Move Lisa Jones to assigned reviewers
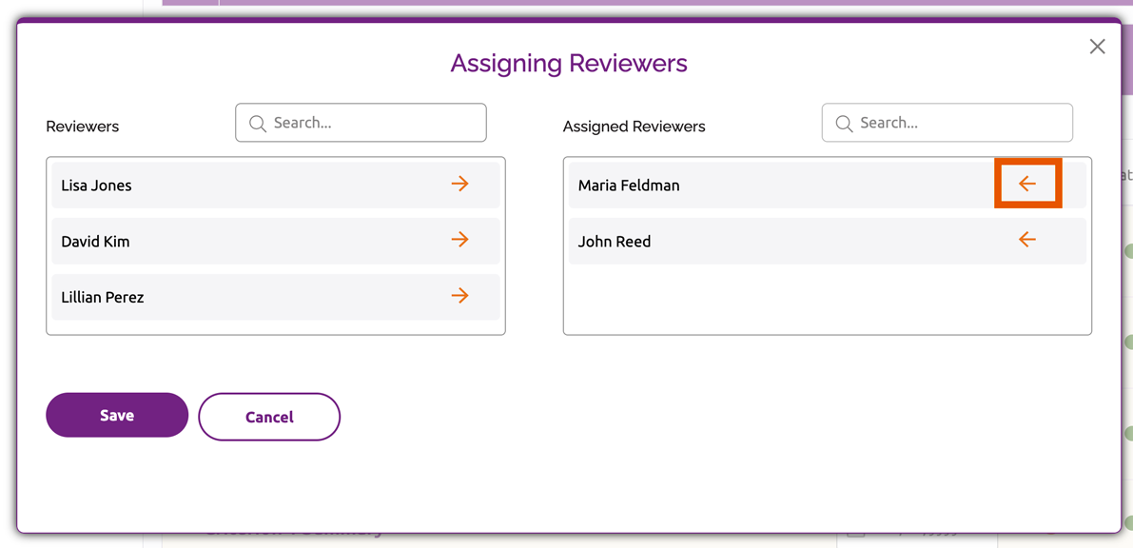 click(x=460, y=184)
